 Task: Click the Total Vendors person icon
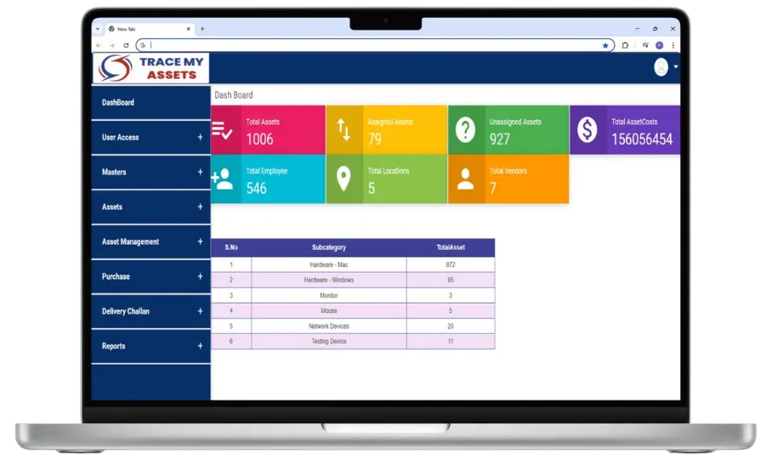click(x=465, y=179)
